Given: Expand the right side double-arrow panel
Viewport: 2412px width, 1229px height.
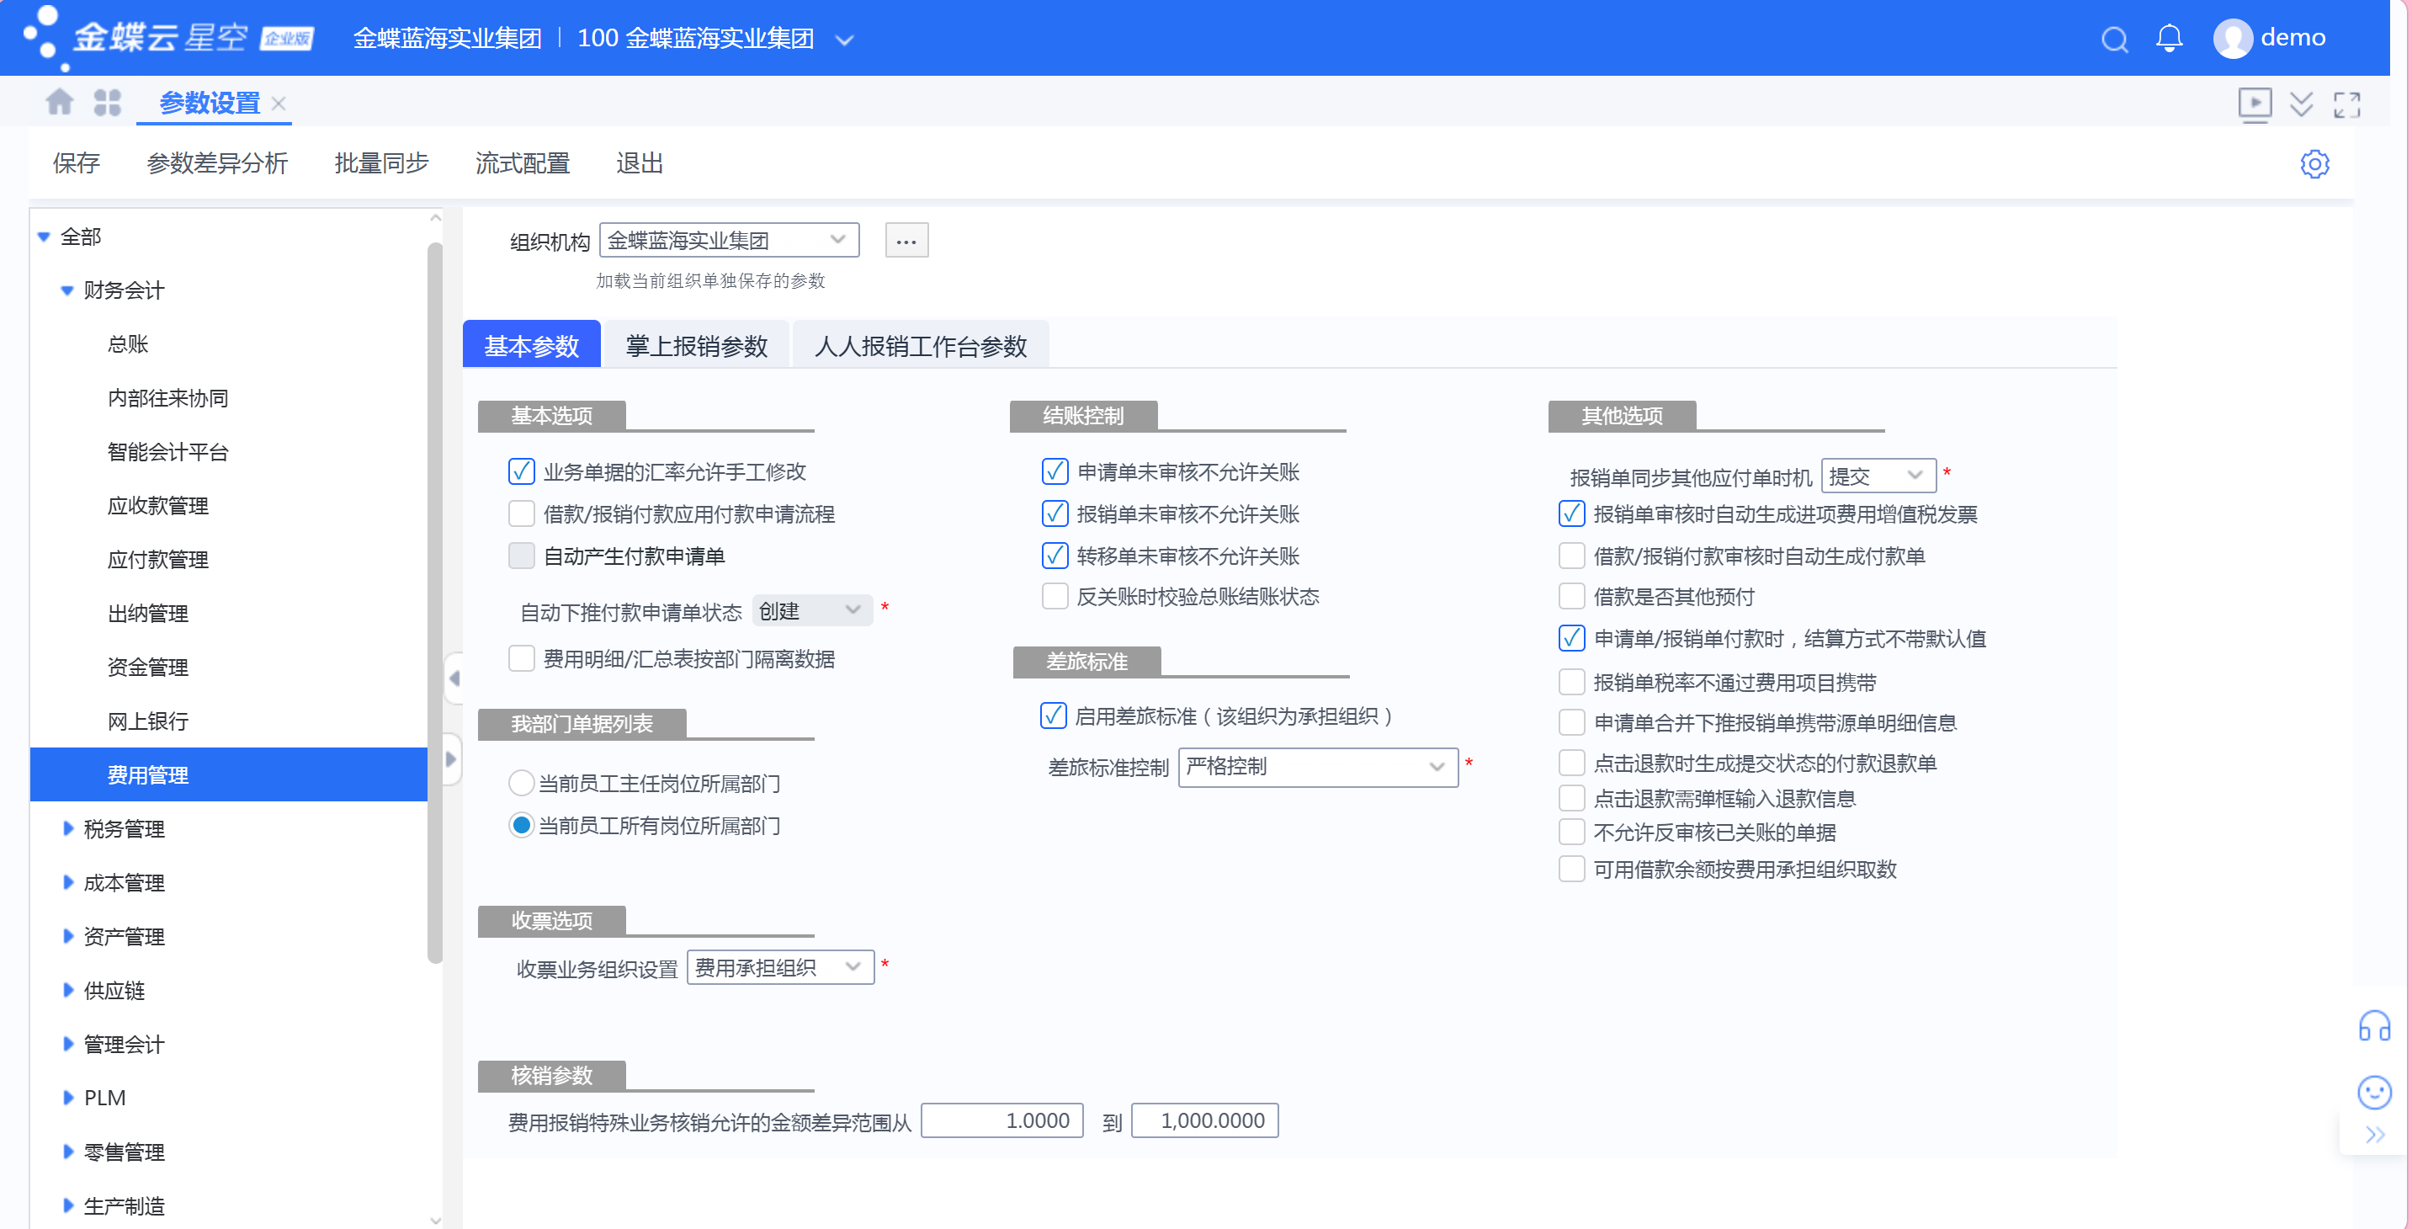Looking at the screenshot, I should coord(2374,1136).
